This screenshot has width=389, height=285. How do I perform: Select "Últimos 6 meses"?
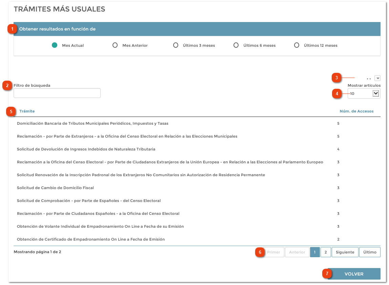tap(236, 45)
